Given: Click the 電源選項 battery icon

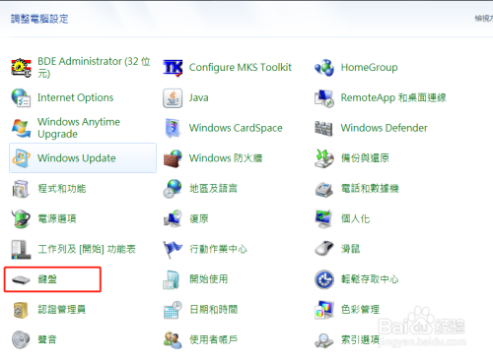Looking at the screenshot, I should [x=21, y=218].
